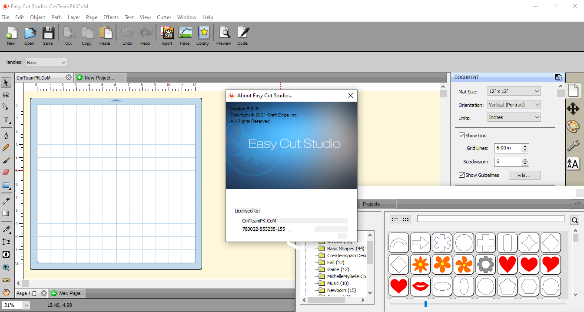Select the Pen nib drawing tool
The height and width of the screenshot is (312, 584).
coord(6,136)
